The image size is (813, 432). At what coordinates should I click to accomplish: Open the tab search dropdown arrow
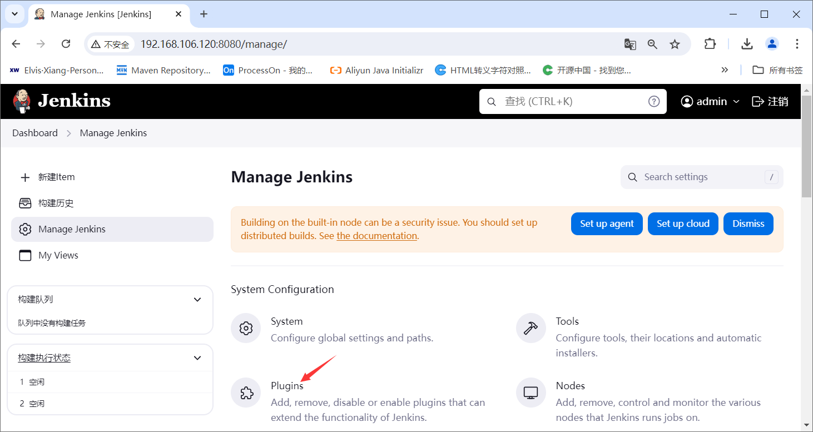[x=14, y=14]
